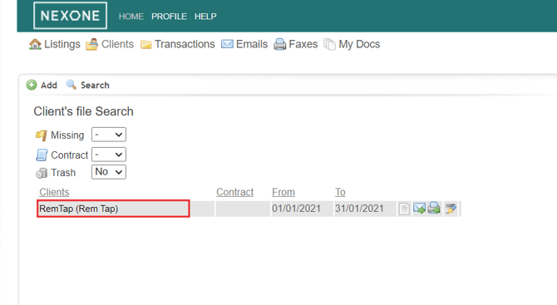
Task: Sort by the Clients column header
Action: [x=54, y=192]
